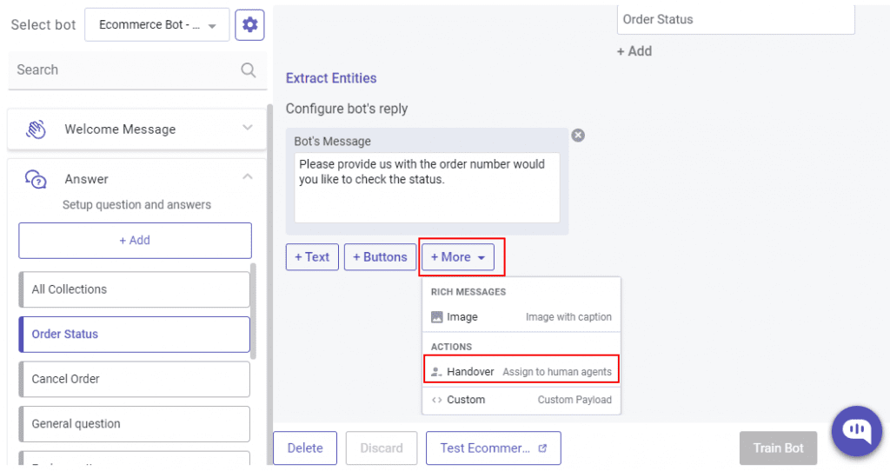Expand the Welcome Message section
890x471 pixels.
pos(248,128)
